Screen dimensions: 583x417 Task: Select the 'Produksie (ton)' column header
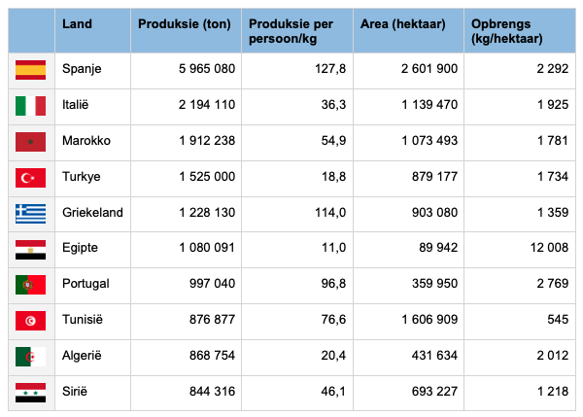[184, 22]
